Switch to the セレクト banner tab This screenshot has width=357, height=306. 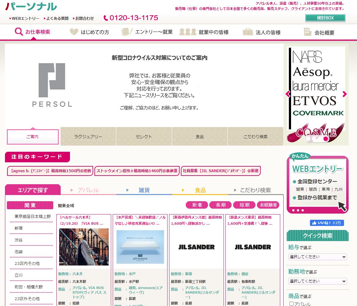point(144,137)
